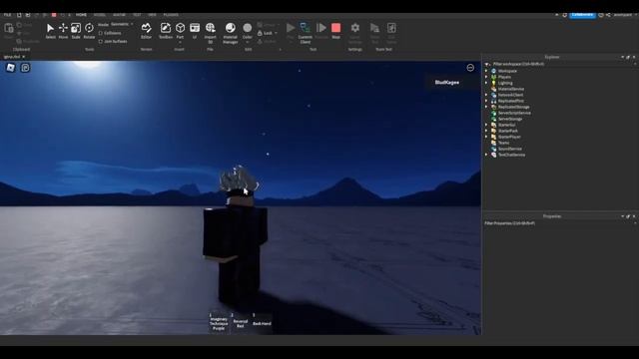Open the FILE menu
Screen dimensions: 639x359
(x=7, y=15)
